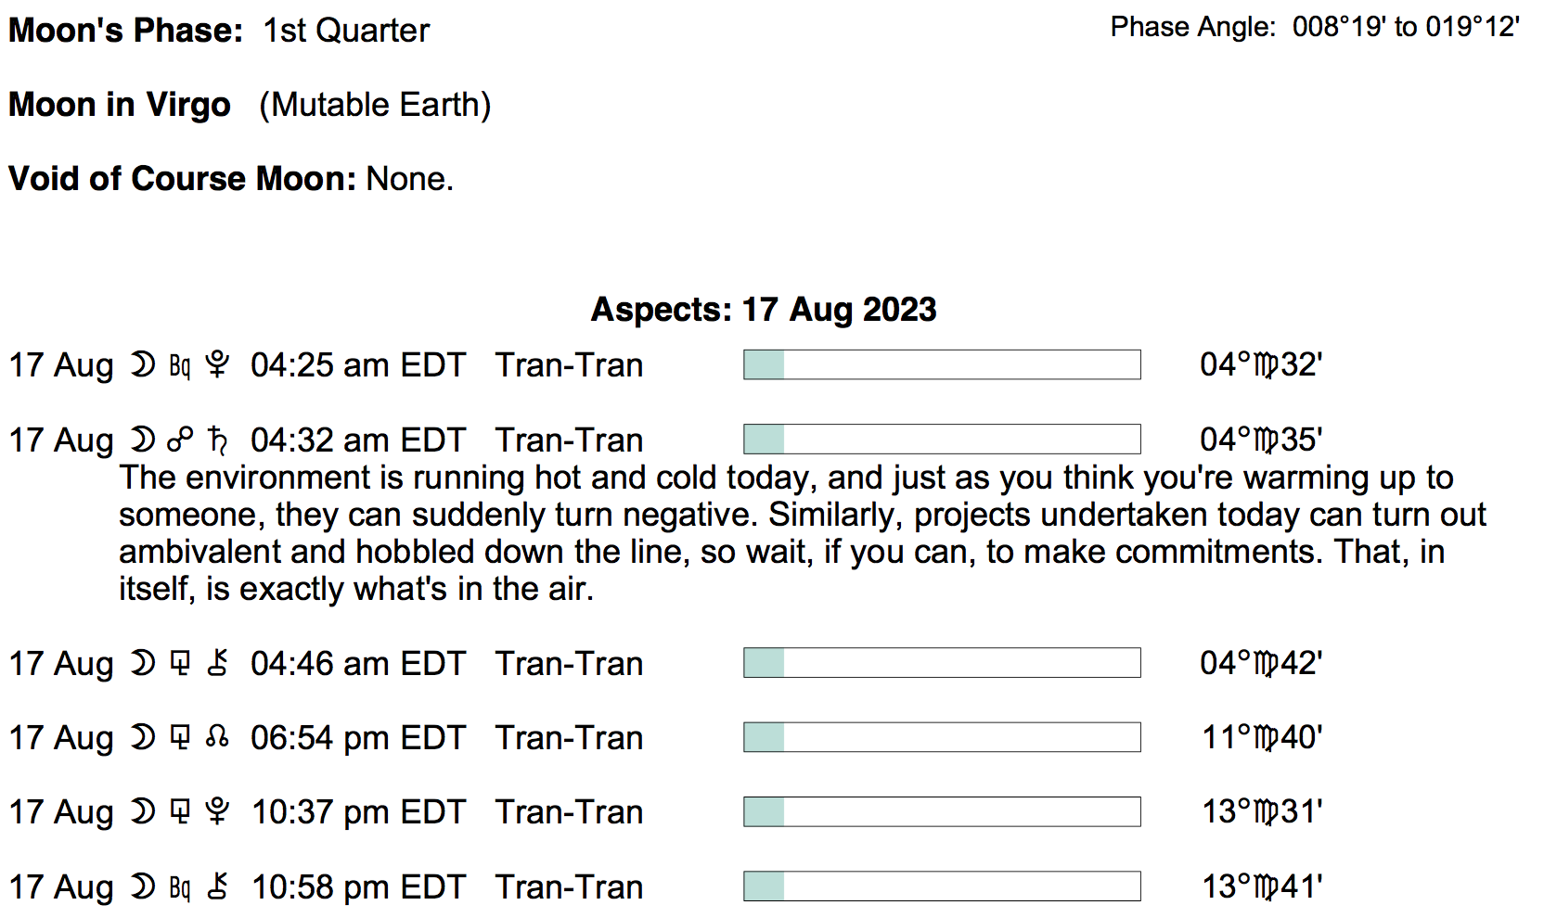Click the Saturn glyph in the 04:32 am row
Image resolution: width=1544 pixels, height=918 pixels.
coord(217,440)
